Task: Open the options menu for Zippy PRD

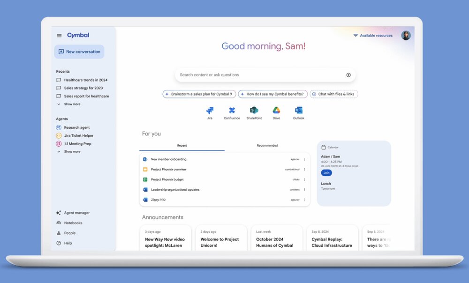Action: pos(304,199)
